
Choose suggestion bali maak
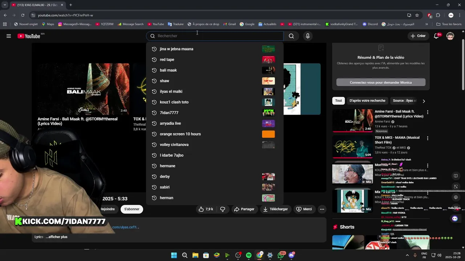click(215, 70)
